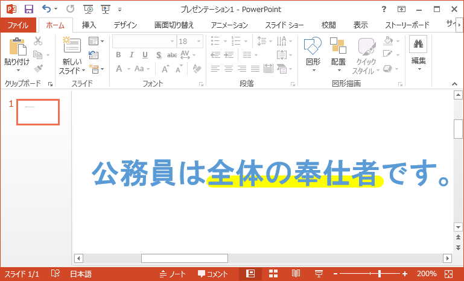Click 日本語 language indicator in status bar
The image size is (464, 281).
81,274
